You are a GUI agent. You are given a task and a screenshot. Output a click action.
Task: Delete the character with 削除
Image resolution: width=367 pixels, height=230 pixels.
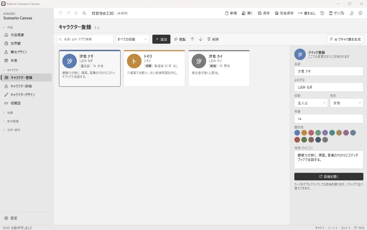[x=213, y=39]
